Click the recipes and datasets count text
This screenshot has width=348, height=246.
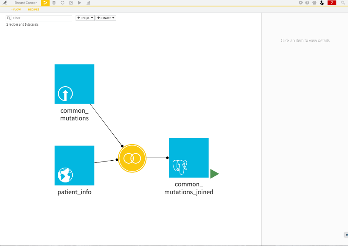point(22,24)
